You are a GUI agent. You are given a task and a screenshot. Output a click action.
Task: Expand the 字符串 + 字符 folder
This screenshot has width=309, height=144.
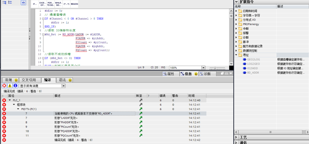(x=236, y=15)
